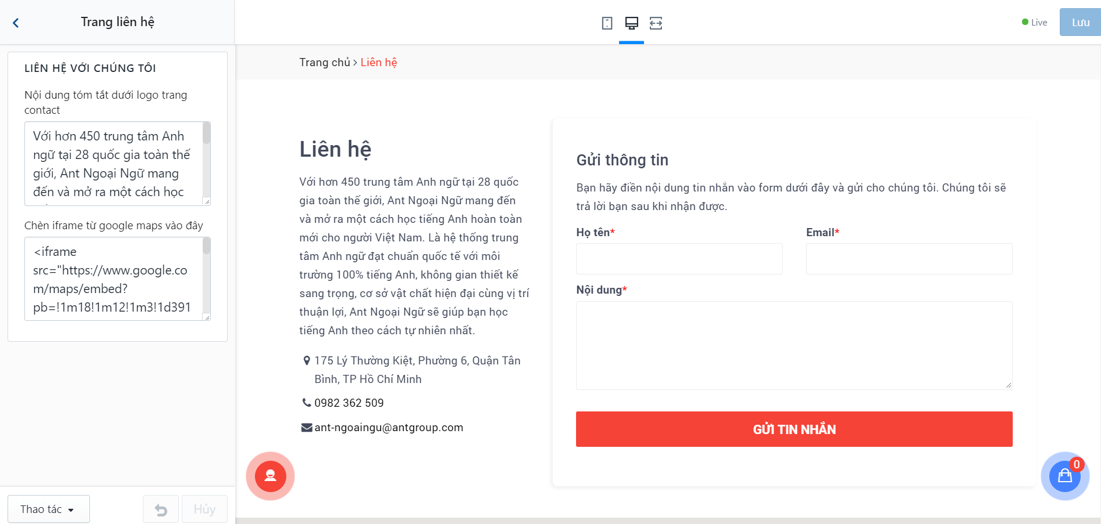Submit the form with GỬI TIN NHẮN
This screenshot has width=1101, height=524.
click(794, 429)
